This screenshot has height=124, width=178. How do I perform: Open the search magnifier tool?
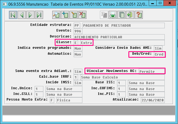coord(56,15)
